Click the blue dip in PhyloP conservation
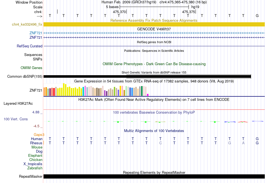This screenshot has width=265, height=183. tap(230, 122)
